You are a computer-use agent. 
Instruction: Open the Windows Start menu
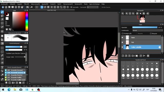click(3, 89)
